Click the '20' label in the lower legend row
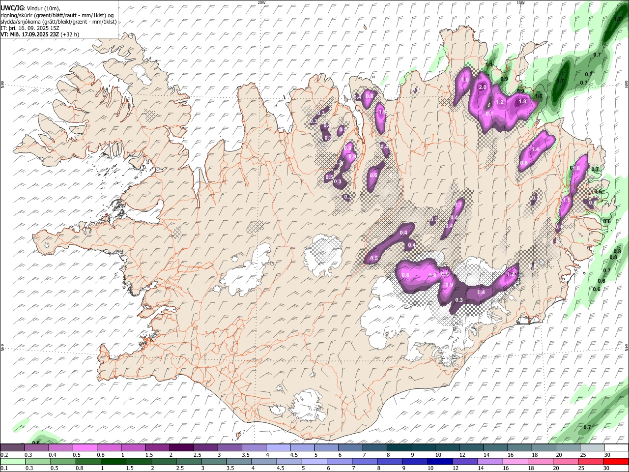 click(x=556, y=469)
